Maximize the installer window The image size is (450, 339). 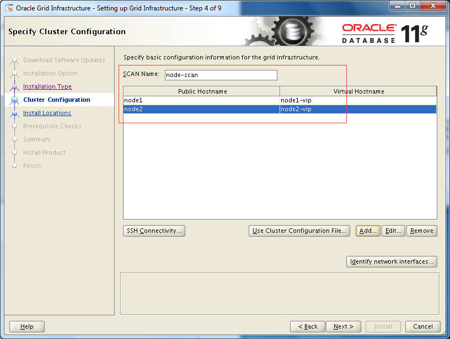pyautogui.click(x=413, y=6)
